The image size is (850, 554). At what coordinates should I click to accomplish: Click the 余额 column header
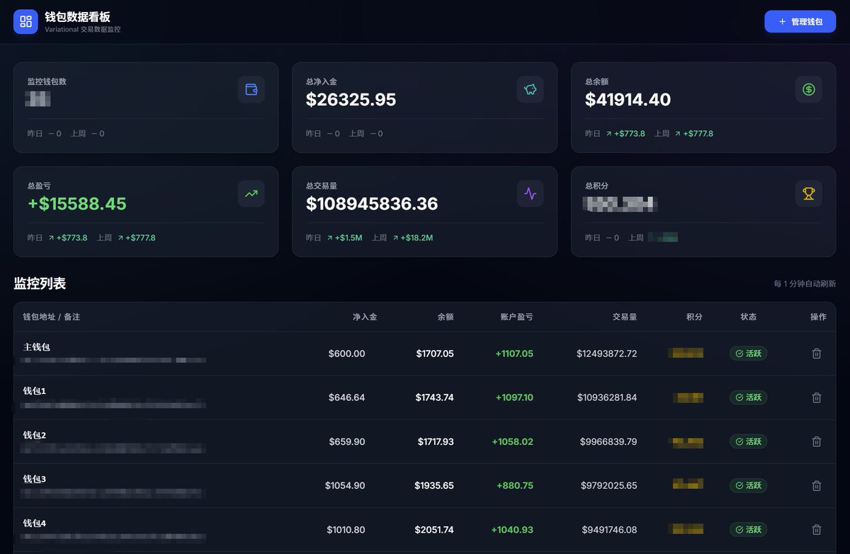click(446, 317)
